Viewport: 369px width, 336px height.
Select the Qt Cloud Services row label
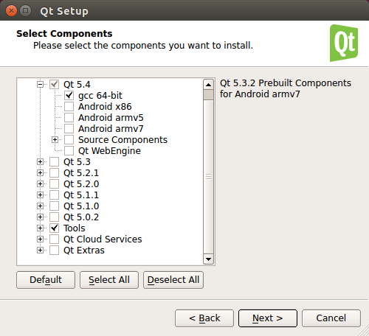[103, 239]
